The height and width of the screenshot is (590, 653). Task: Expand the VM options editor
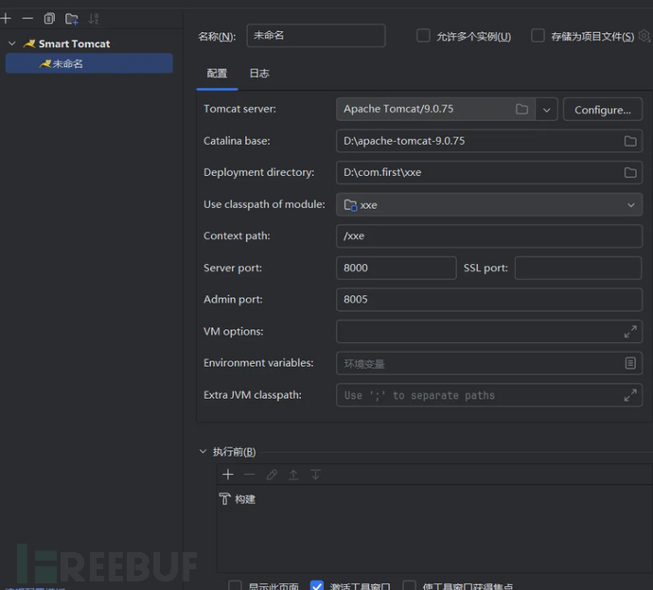tap(630, 332)
